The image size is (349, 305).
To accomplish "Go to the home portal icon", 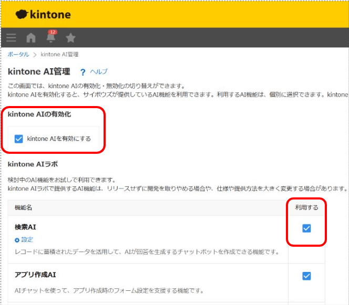I will click(31, 38).
